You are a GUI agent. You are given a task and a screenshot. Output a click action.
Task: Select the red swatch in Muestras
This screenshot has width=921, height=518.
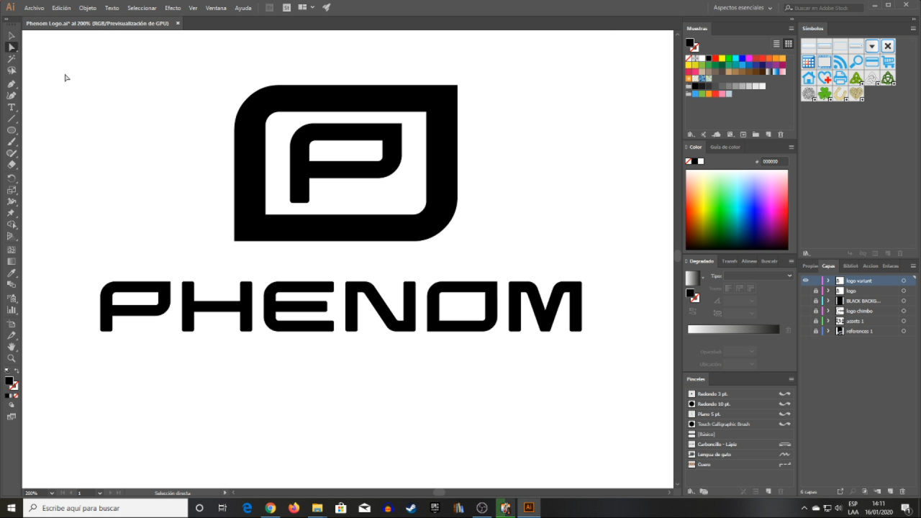(x=714, y=58)
